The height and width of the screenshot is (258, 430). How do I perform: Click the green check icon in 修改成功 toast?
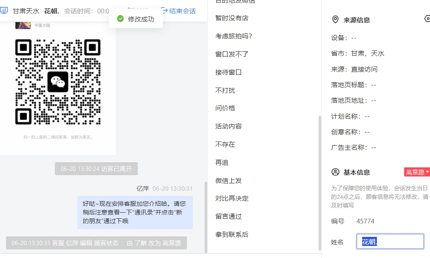pos(120,19)
